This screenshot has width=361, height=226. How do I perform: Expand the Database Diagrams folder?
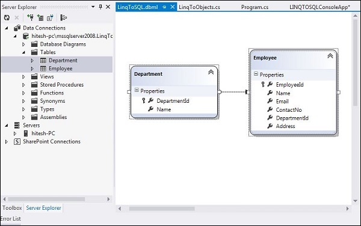click(x=23, y=44)
